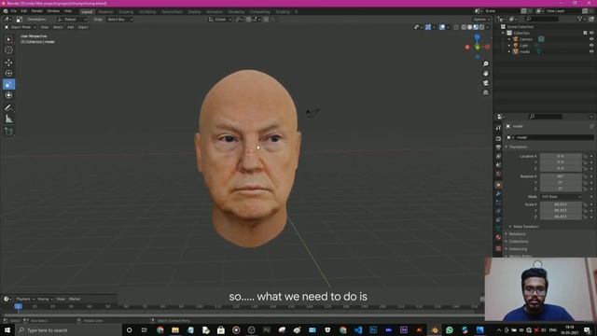Select the Annotate pencil tool
597x336 pixels.
click(8, 108)
